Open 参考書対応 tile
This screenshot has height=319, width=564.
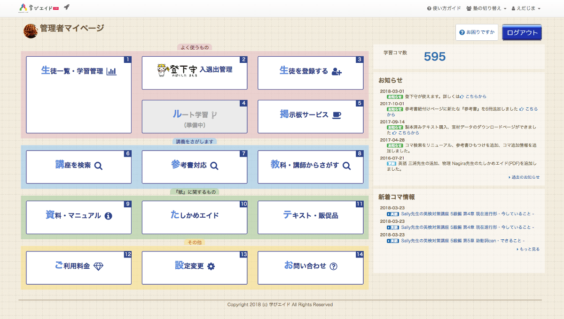click(x=195, y=167)
